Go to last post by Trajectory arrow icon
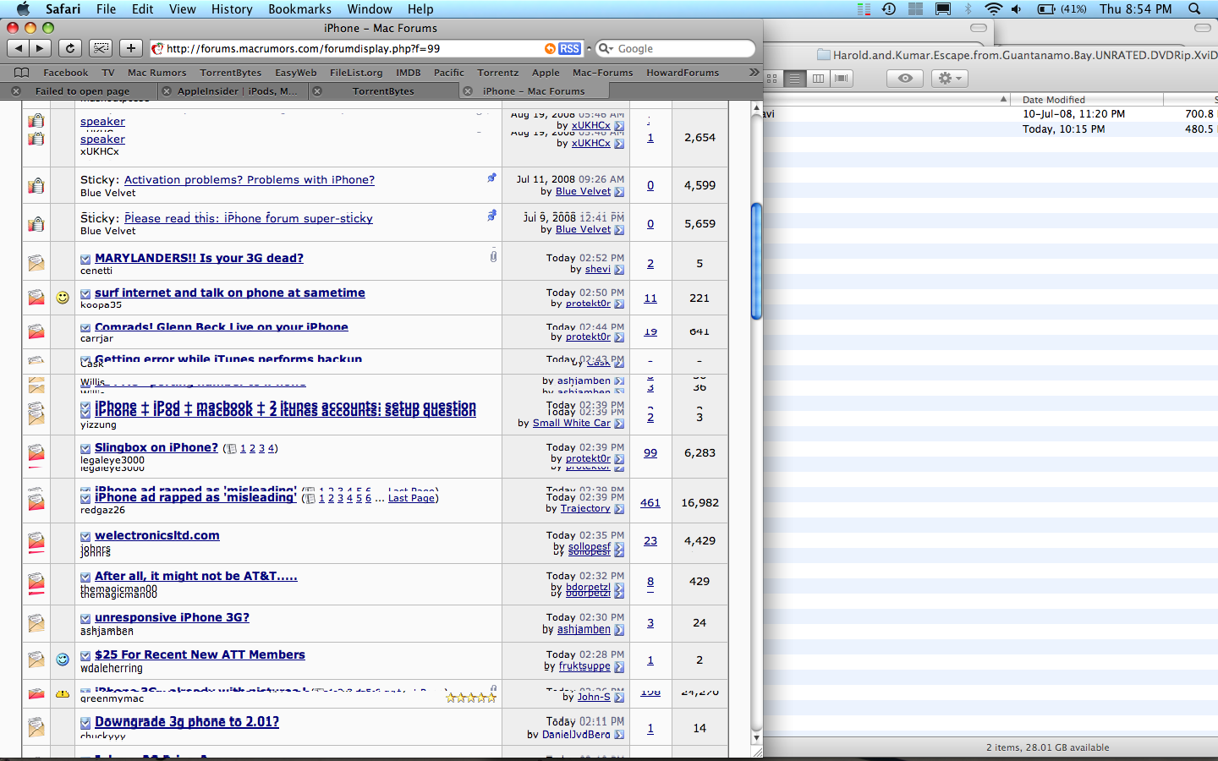Image resolution: width=1218 pixels, height=761 pixels. click(619, 509)
